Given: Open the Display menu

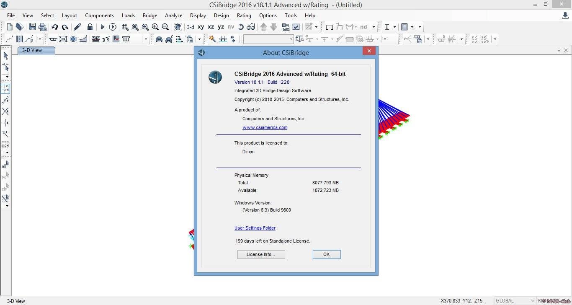Looking at the screenshot, I should pyautogui.click(x=198, y=15).
